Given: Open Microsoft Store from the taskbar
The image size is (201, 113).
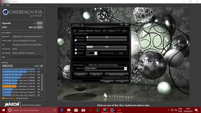Looking at the screenshot, I should pos(76,110).
